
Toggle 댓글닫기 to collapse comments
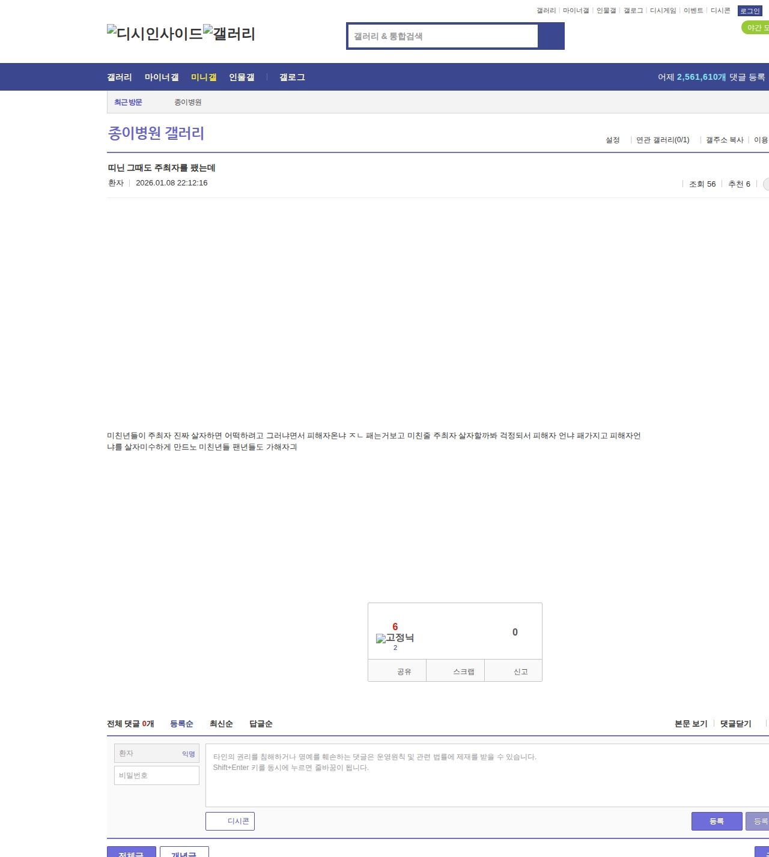pyautogui.click(x=735, y=724)
